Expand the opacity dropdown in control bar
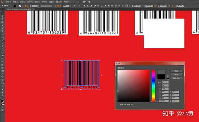Screen dimensions: 199x122 70,6
